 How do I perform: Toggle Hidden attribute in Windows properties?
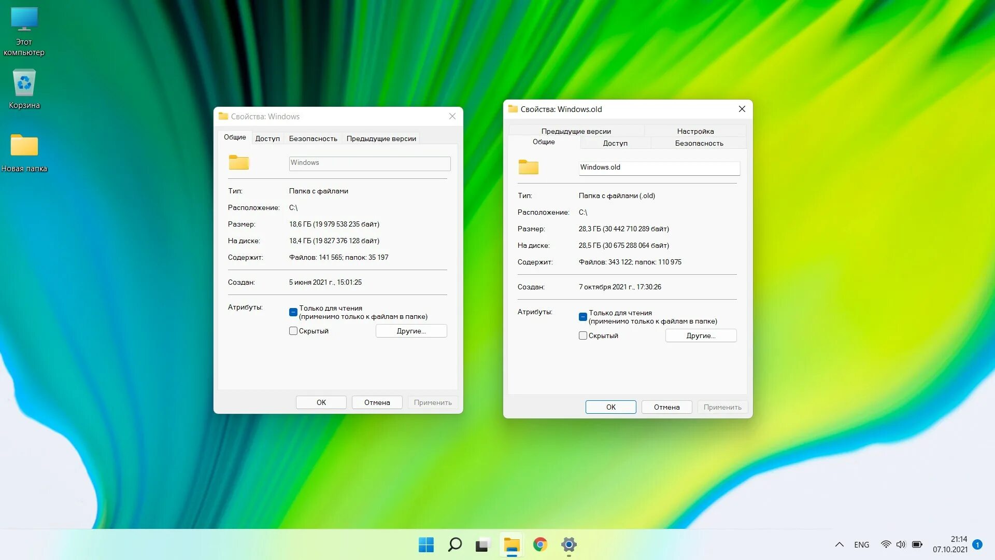pyautogui.click(x=292, y=331)
